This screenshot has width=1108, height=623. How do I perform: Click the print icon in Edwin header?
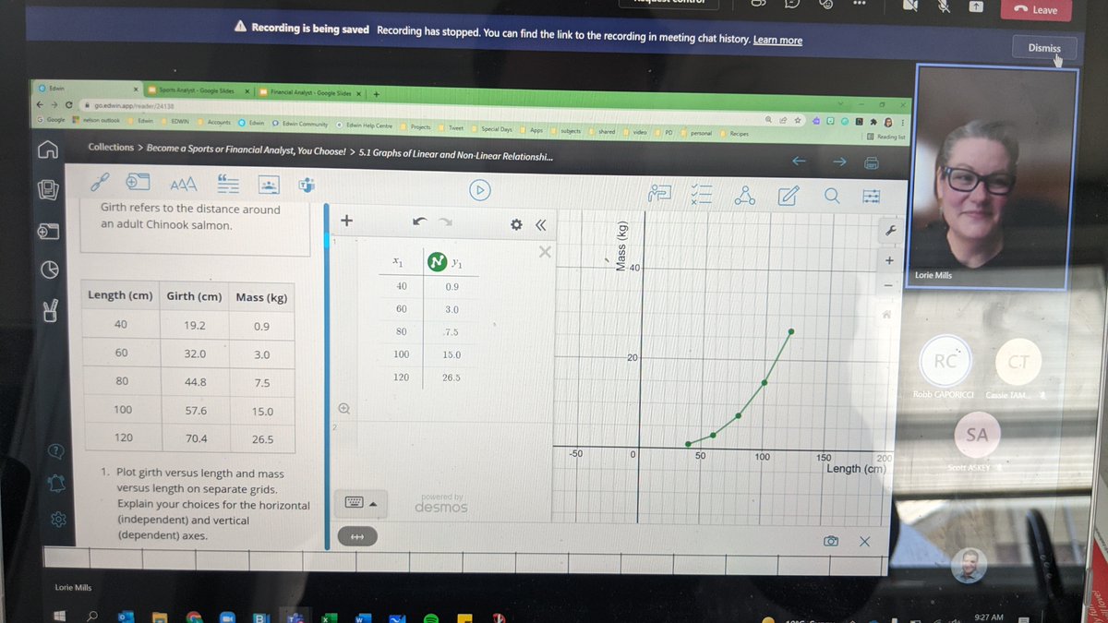click(870, 164)
